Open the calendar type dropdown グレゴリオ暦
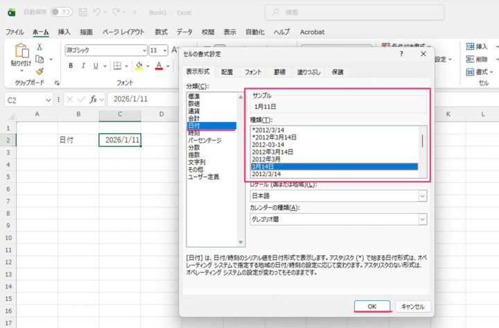 (338, 219)
